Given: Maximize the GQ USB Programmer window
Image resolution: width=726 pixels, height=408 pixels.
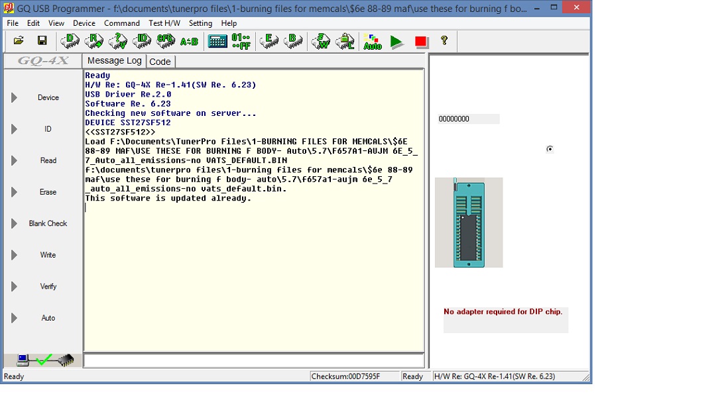Looking at the screenshot, I should (x=554, y=7).
